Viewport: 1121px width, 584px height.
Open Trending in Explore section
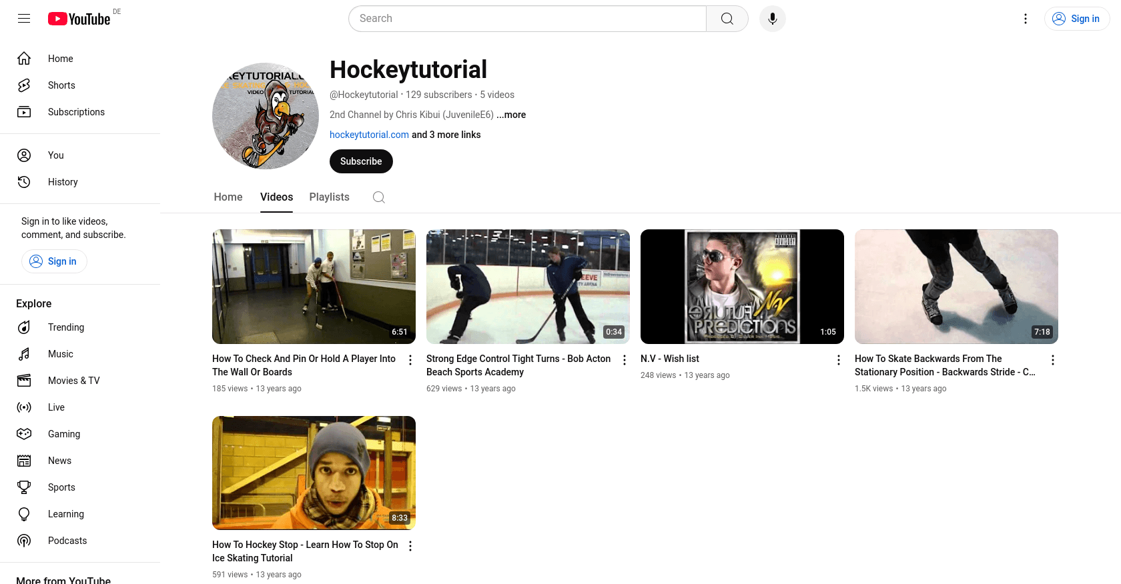point(66,327)
